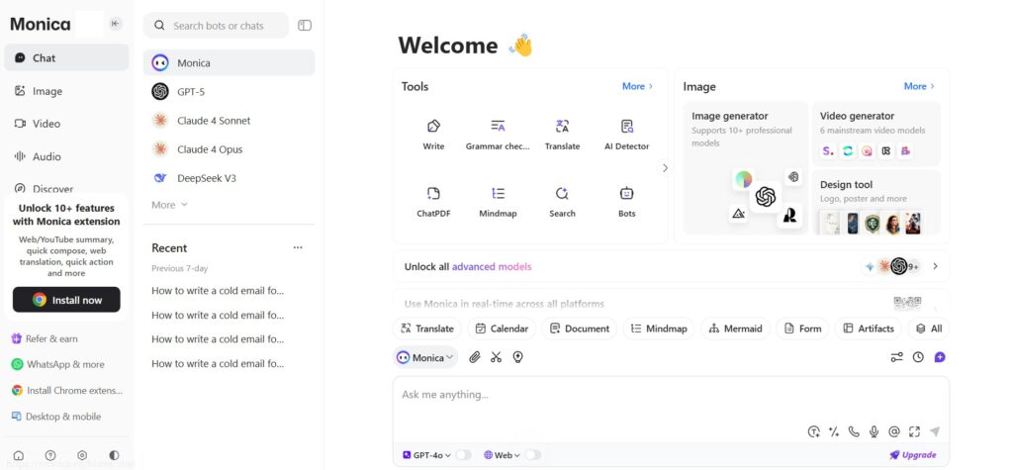Open the DeepSeek V3 bot chat

tap(229, 178)
